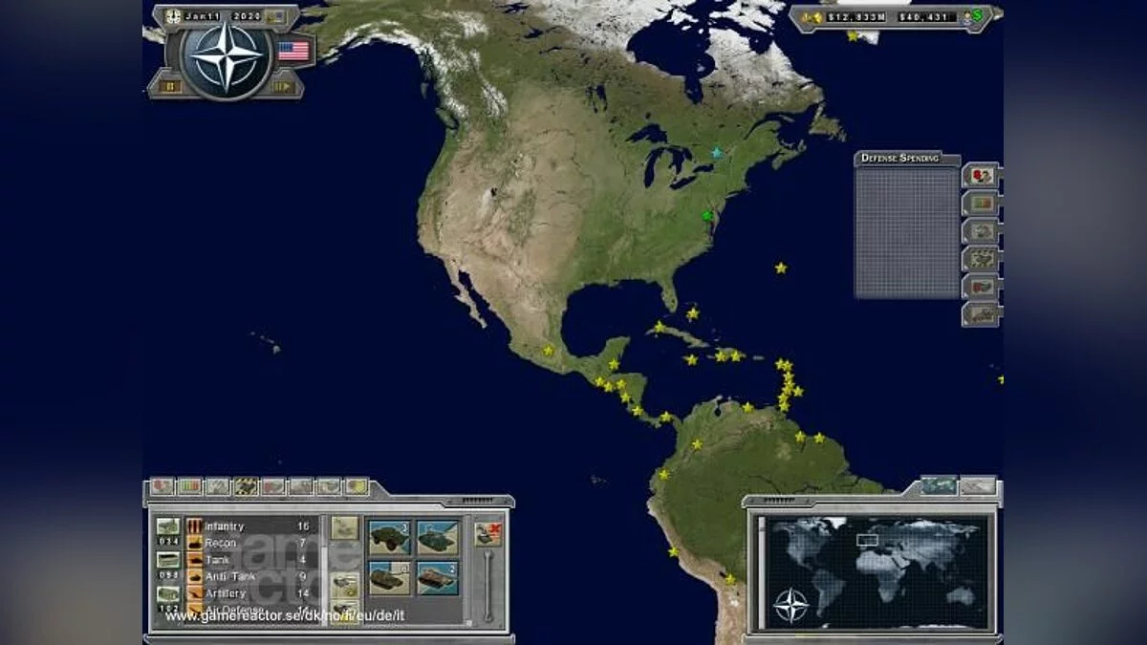
Task: Click the Defense Spending grid area
Action: tap(906, 232)
